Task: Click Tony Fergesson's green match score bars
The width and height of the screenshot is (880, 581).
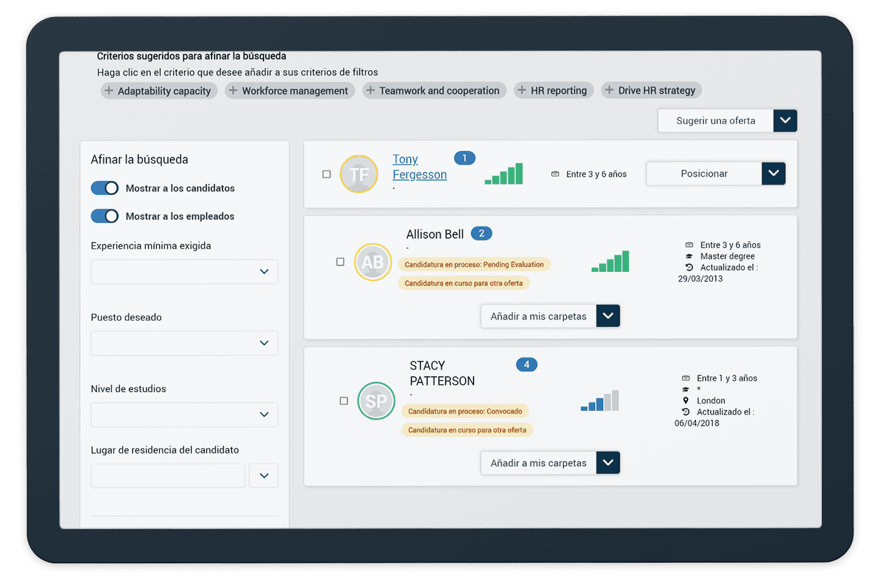Action: click(504, 174)
